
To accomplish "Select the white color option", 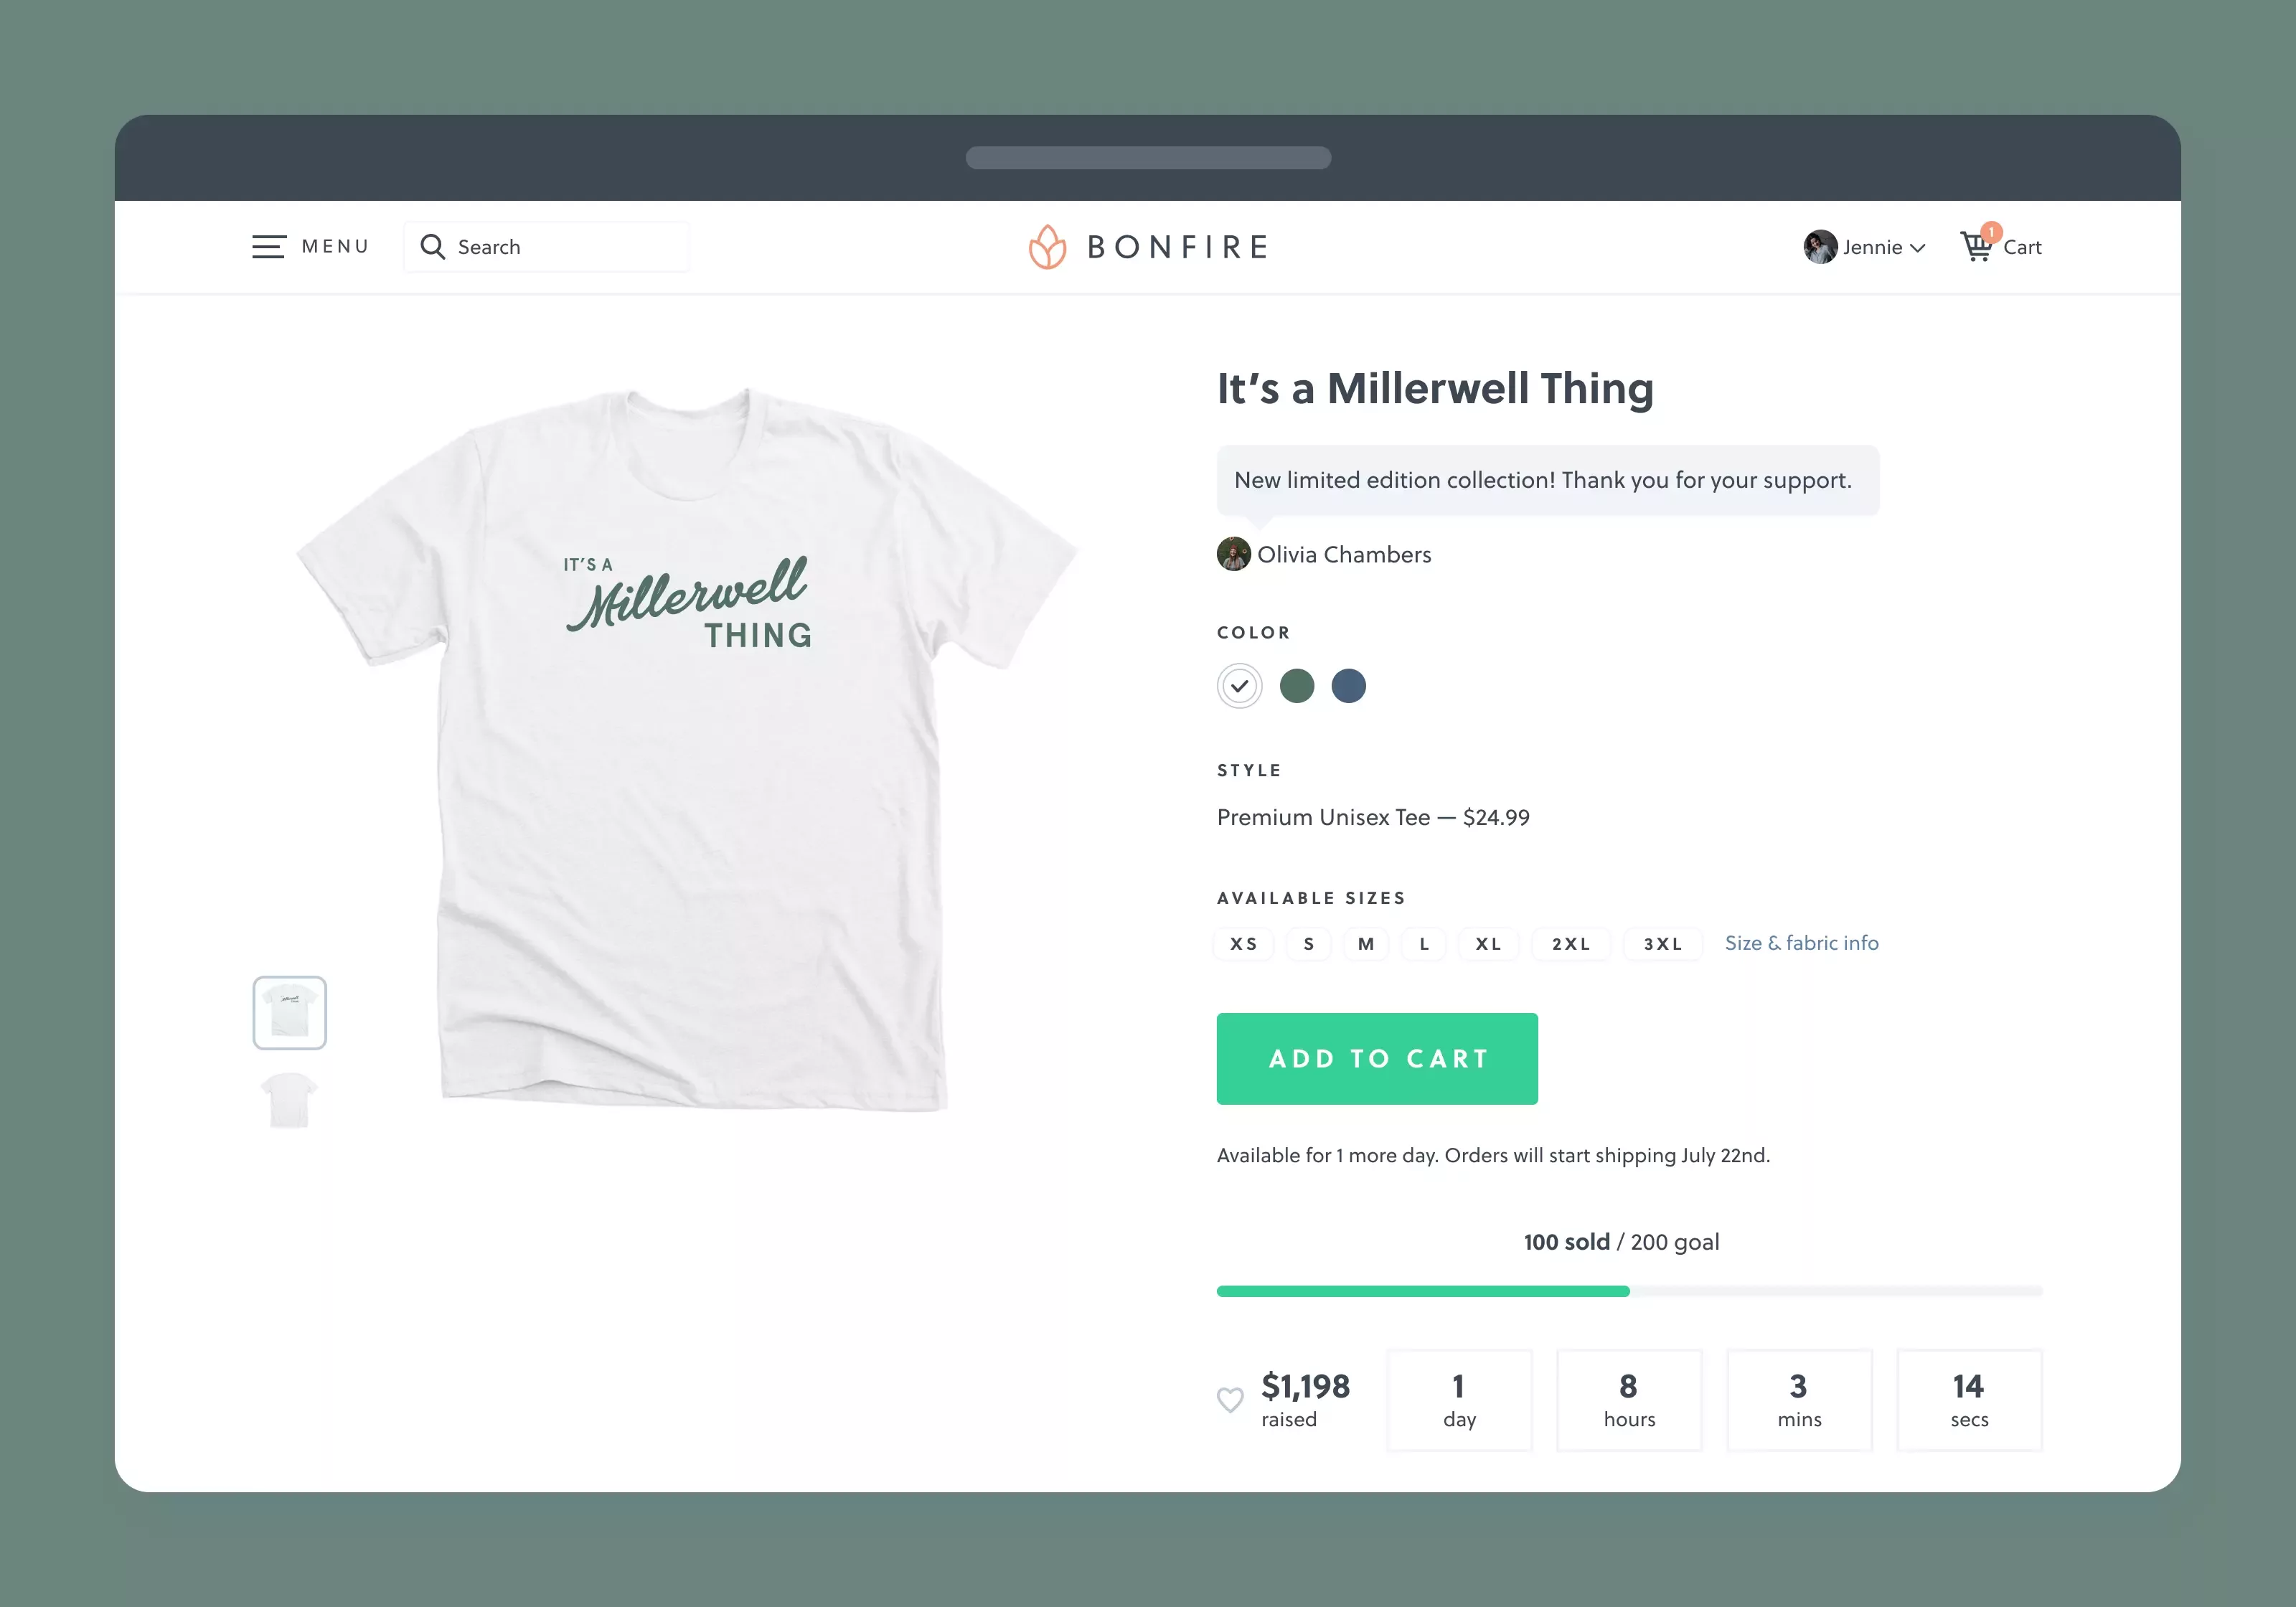I will pos(1239,686).
